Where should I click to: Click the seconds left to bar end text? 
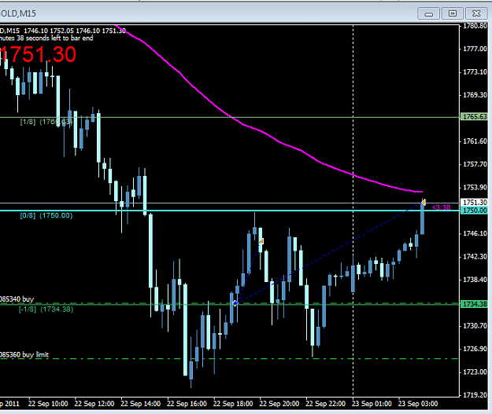click(x=46, y=38)
